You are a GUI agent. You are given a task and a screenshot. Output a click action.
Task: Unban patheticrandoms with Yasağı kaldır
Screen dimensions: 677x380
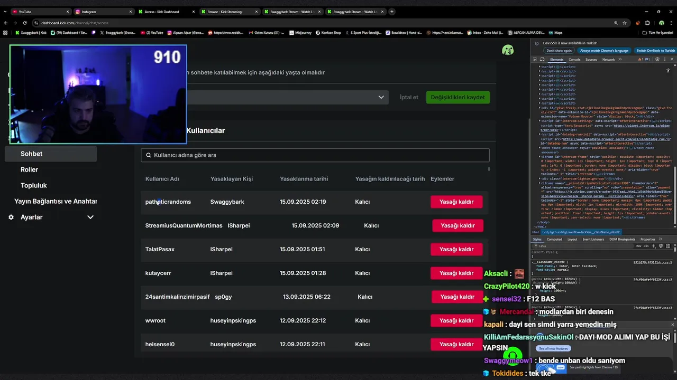pos(456,202)
